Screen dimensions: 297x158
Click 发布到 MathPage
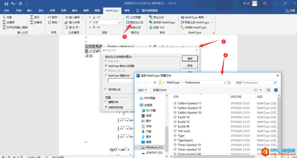coord(162,22)
